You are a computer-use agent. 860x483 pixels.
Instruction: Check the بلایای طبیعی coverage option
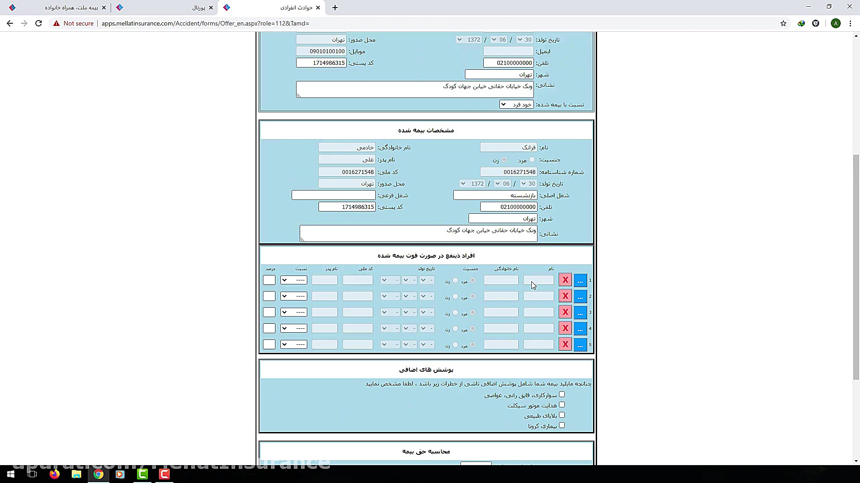(x=563, y=415)
